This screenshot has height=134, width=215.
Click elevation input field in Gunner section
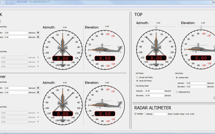tap(16, 92)
